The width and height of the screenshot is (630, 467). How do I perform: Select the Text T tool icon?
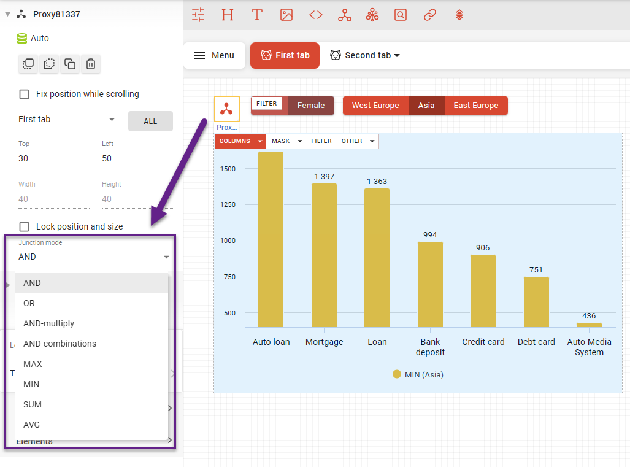coord(257,15)
